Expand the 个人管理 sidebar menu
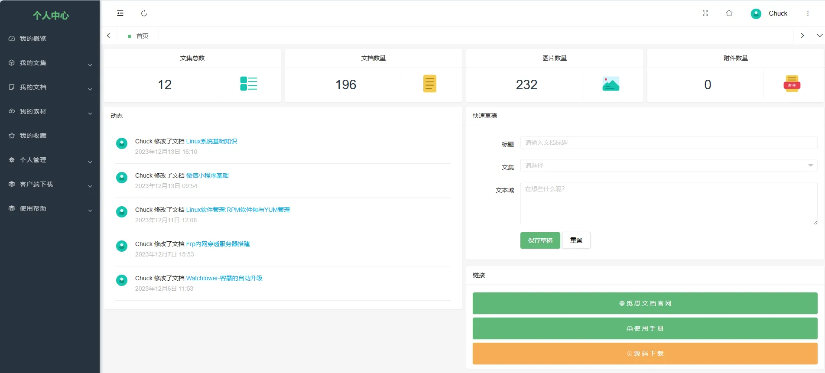Viewport: 825px width, 373px height. pyautogui.click(x=50, y=160)
